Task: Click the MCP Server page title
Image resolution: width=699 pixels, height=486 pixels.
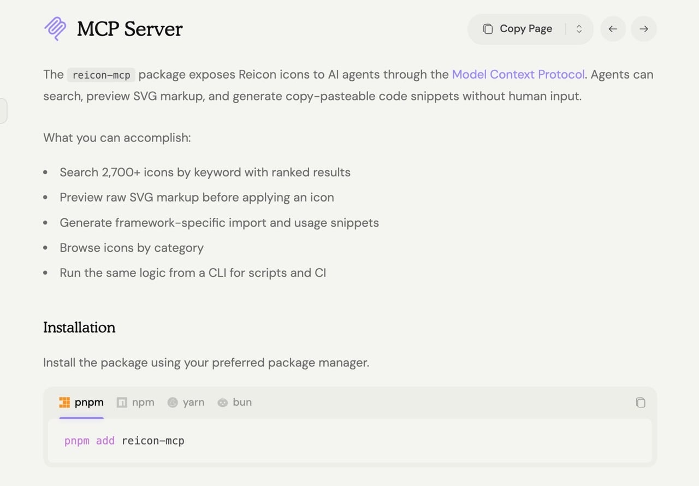Action: 129,29
